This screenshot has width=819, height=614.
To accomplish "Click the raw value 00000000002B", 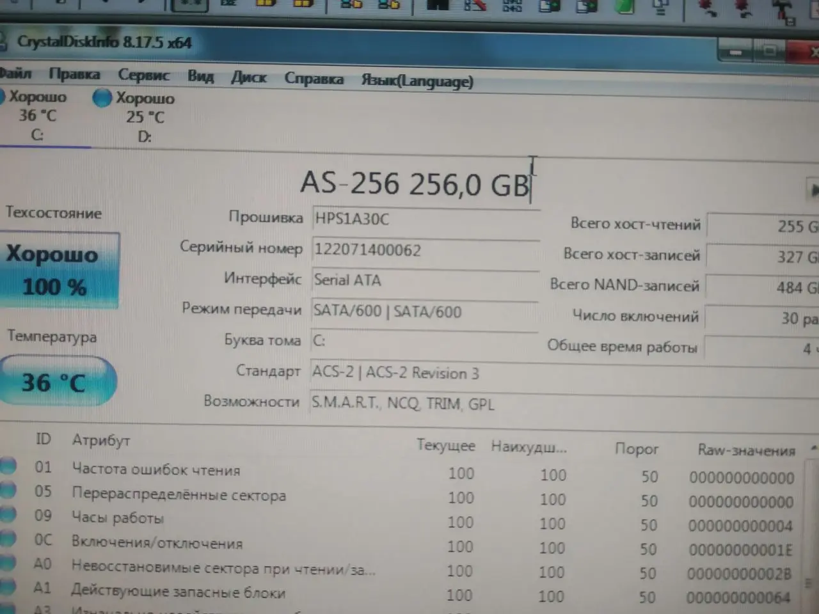I will click(x=739, y=574).
